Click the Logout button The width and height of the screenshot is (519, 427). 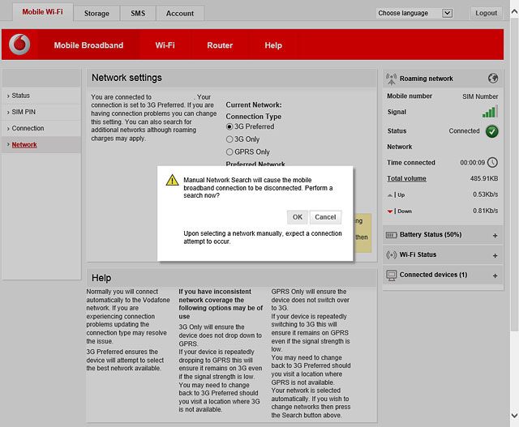(x=486, y=13)
